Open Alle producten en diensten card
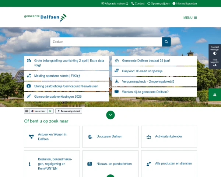Screen dimensions: 221x177 coord(169,164)
